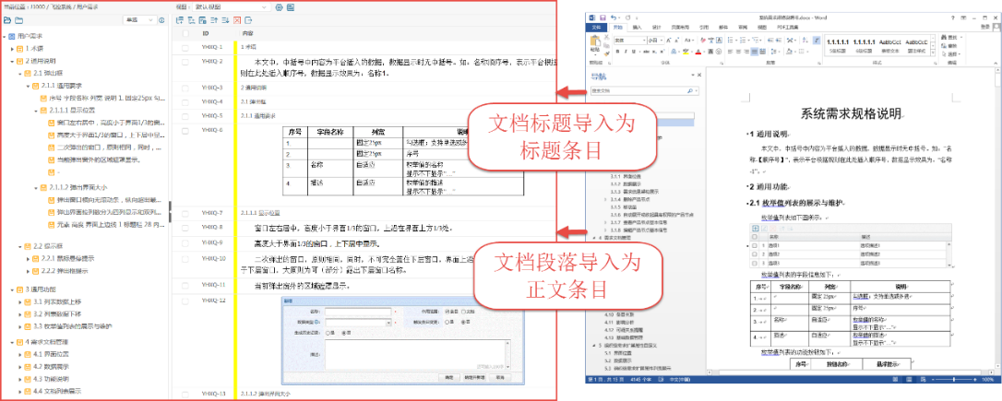
Task: Click the open folder icon above requirements tree
Action: coord(7,19)
